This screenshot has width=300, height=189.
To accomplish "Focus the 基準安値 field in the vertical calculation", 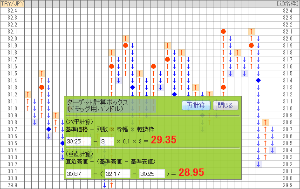I will 152,174.
